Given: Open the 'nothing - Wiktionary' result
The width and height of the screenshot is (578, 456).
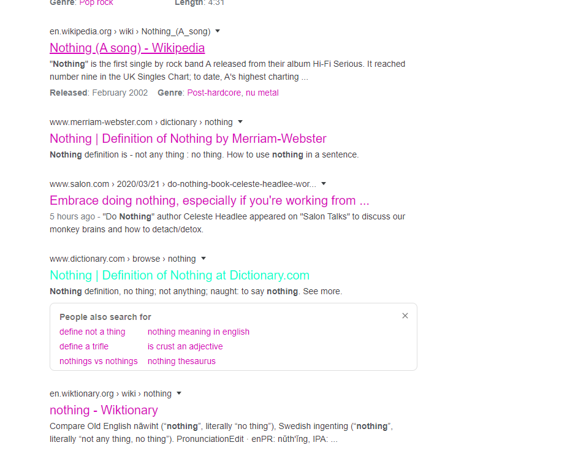Looking at the screenshot, I should [104, 410].
